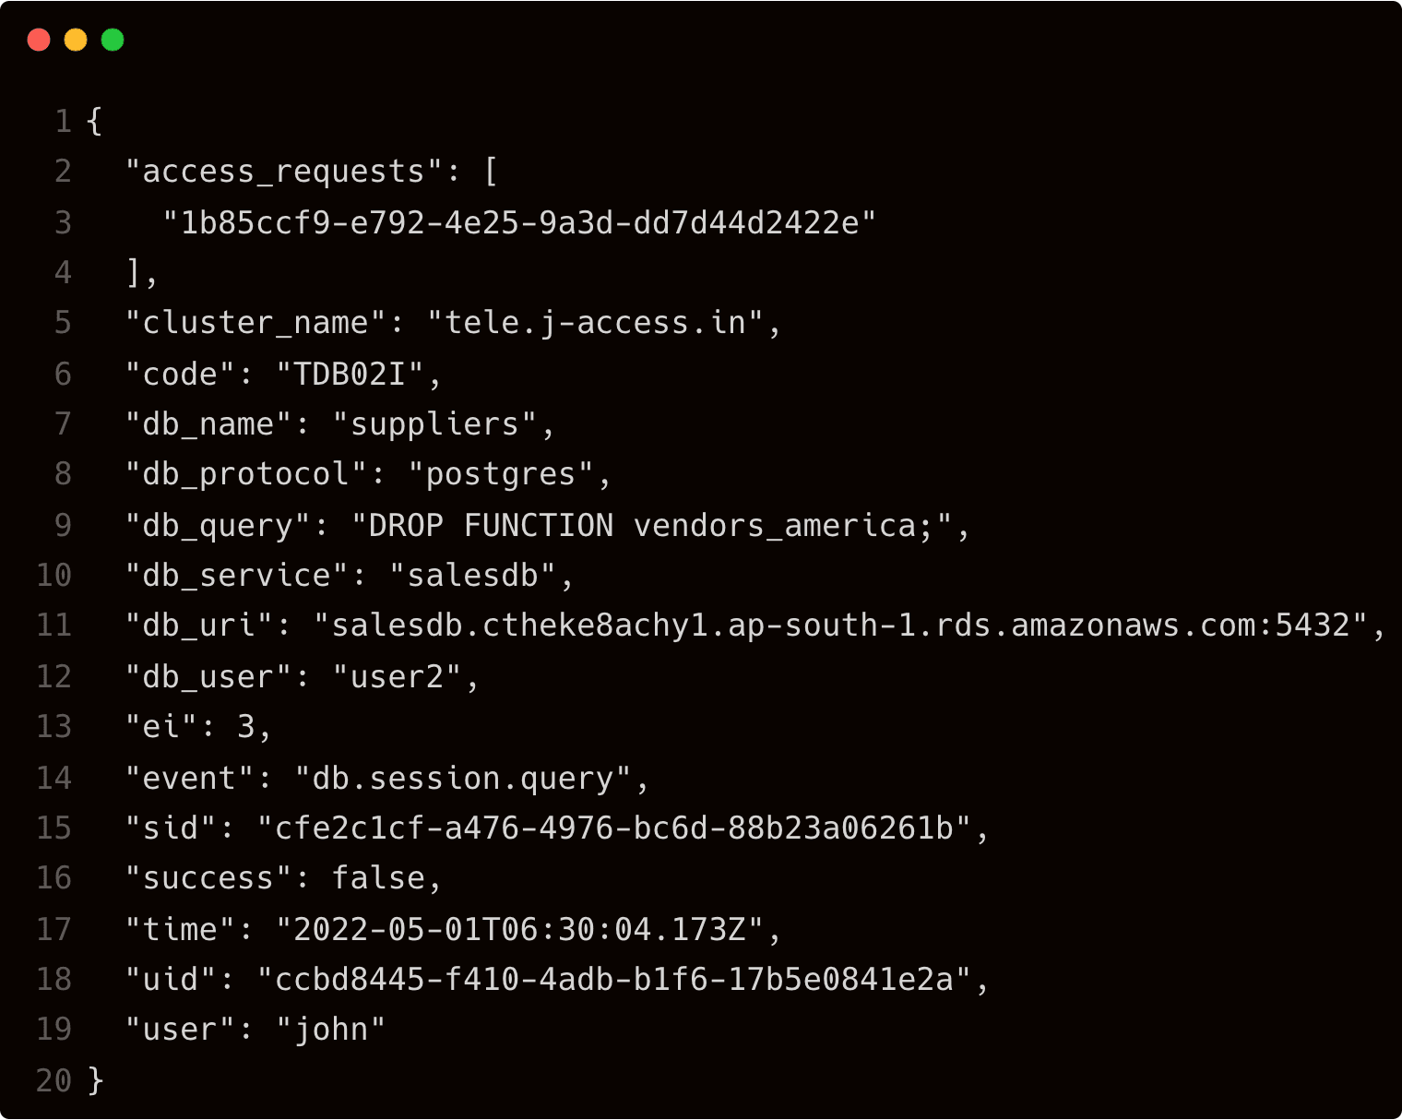This screenshot has width=1402, height=1120.
Task: Click the code value "TDB02I"
Action: pyautogui.click(x=350, y=374)
